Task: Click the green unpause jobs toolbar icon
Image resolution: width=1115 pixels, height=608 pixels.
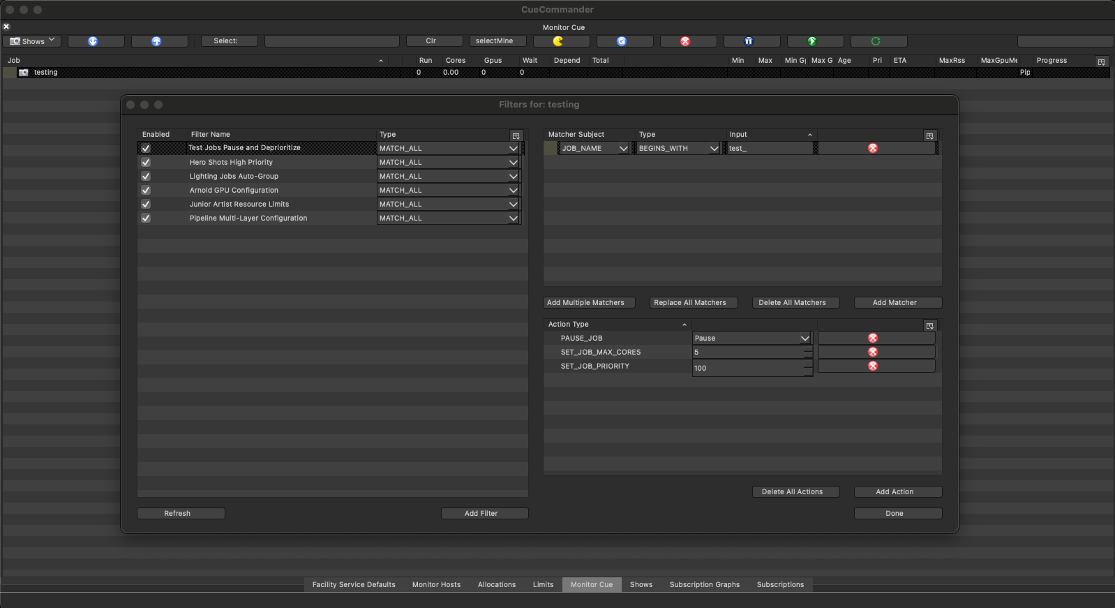Action: coord(812,41)
